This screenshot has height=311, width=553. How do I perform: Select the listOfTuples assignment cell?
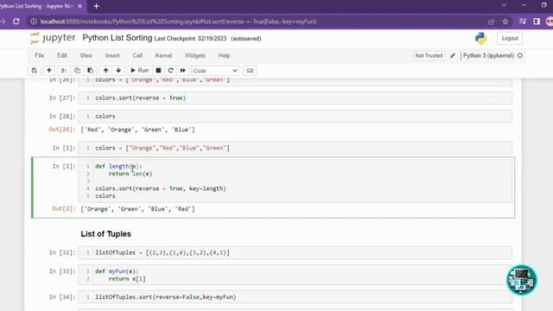[x=296, y=253]
